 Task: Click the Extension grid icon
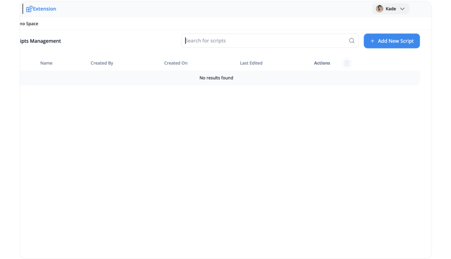(29, 9)
